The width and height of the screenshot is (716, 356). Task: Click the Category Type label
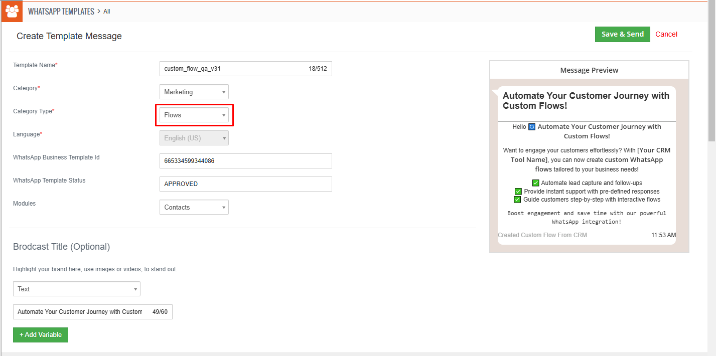click(x=34, y=111)
